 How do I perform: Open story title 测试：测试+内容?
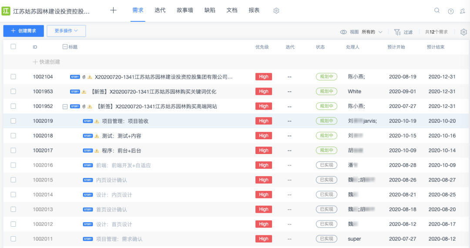coord(122,136)
